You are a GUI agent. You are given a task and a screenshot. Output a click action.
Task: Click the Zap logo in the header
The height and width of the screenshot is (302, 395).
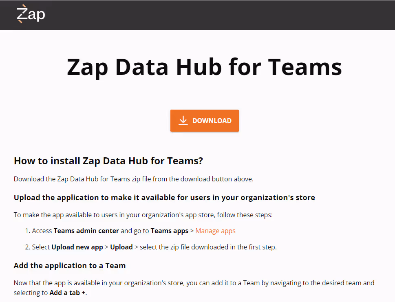31,14
